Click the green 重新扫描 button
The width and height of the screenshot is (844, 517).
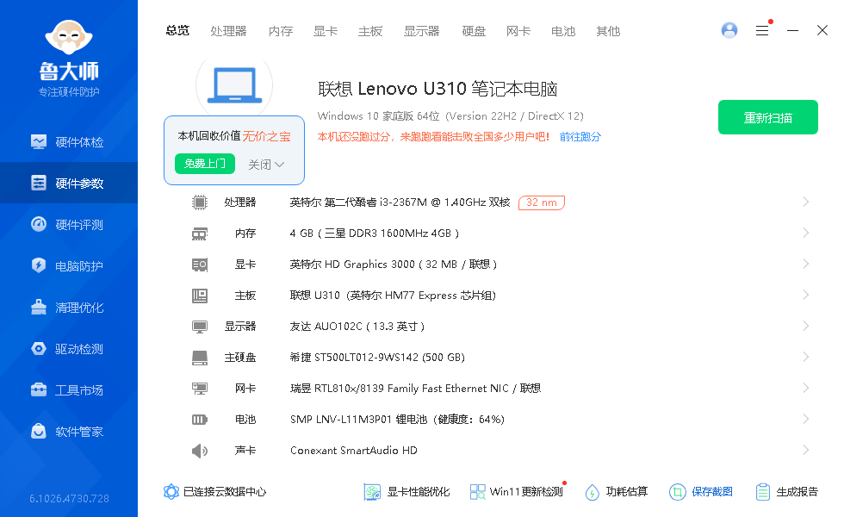tap(768, 117)
